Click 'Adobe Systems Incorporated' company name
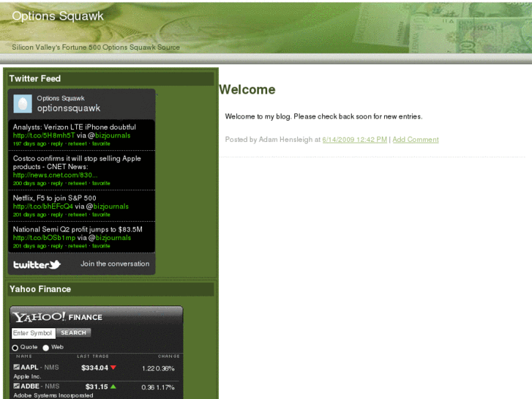Viewport: 532px width, 399px height. (x=53, y=395)
